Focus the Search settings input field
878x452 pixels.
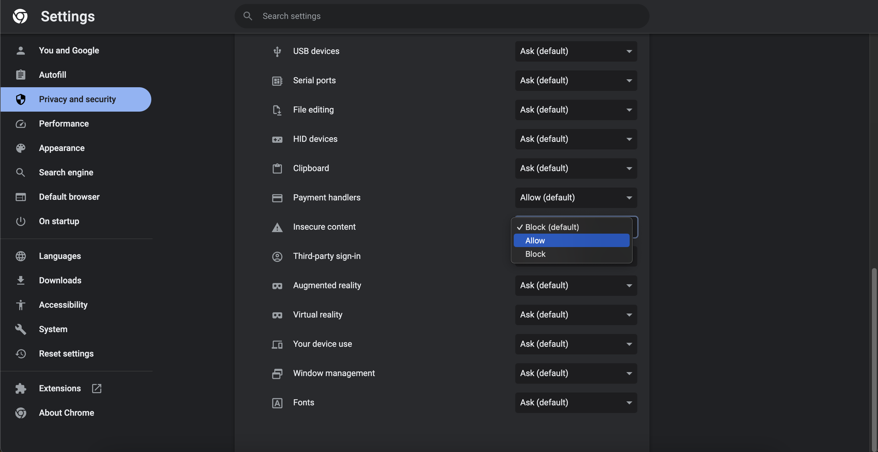443,16
